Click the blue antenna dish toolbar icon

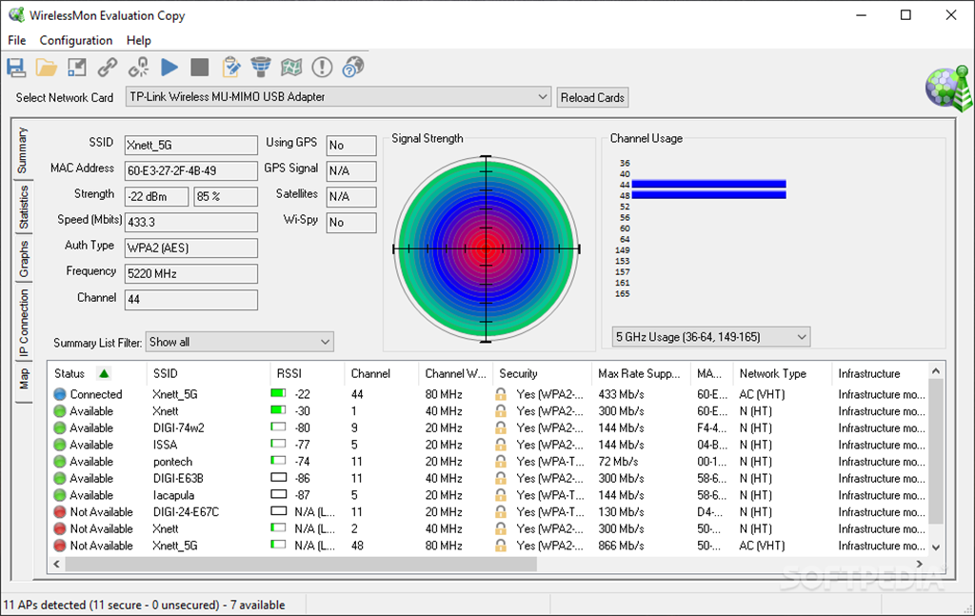(x=261, y=68)
